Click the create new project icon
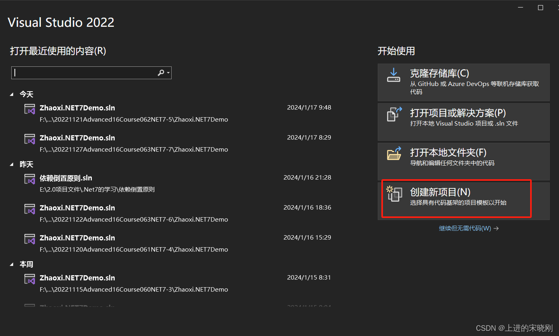This screenshot has height=336, width=559. (x=394, y=194)
